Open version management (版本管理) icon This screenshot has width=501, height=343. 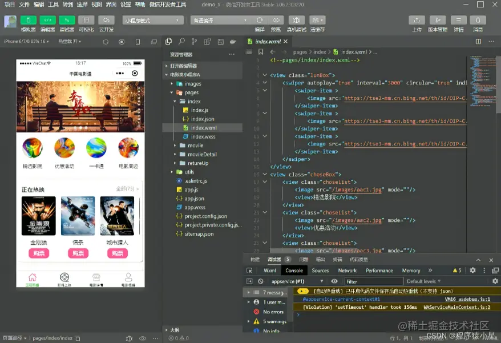click(x=438, y=20)
